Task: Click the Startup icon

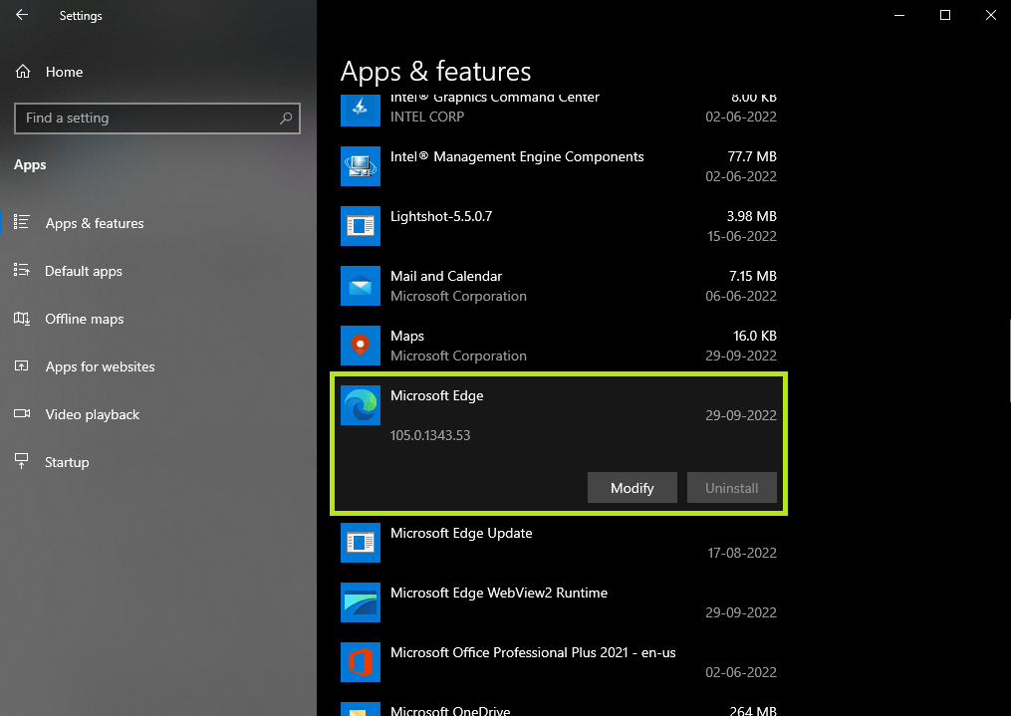Action: [x=21, y=461]
